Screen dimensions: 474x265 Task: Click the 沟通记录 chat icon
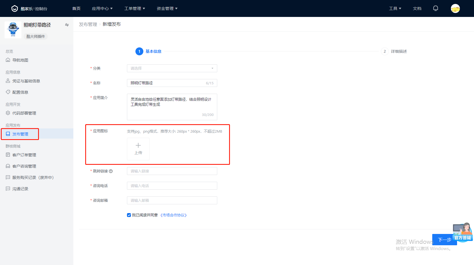8,189
